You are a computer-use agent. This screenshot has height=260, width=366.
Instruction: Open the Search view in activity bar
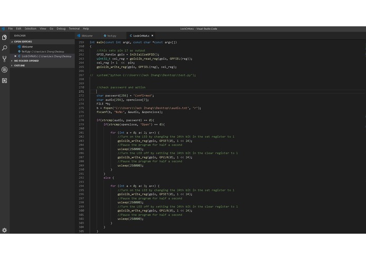[x=4, y=48]
